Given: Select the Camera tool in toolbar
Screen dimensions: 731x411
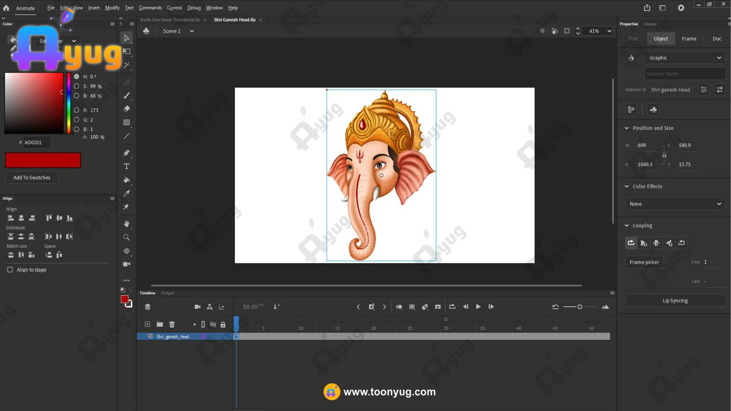Looking at the screenshot, I should 127,264.
